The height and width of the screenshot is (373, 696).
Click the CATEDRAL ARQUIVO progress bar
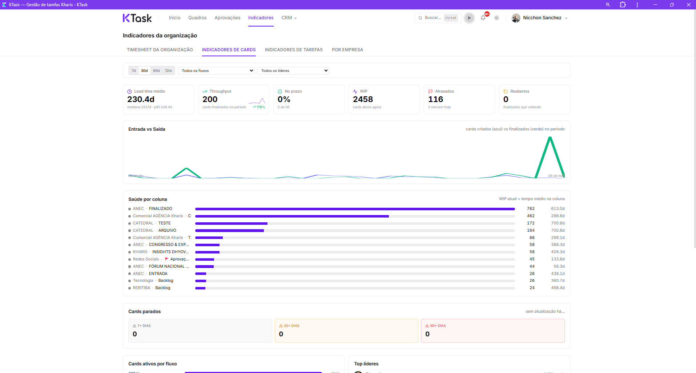pyautogui.click(x=355, y=231)
